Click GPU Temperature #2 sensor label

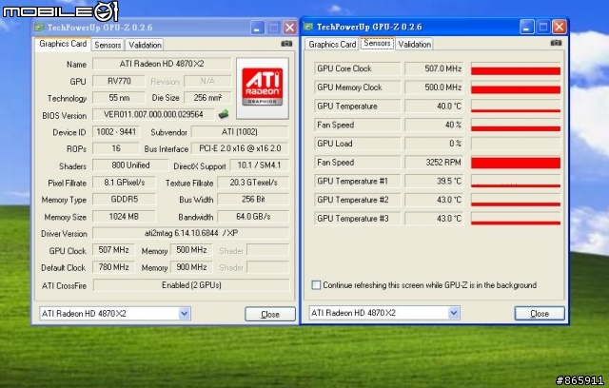tap(357, 200)
